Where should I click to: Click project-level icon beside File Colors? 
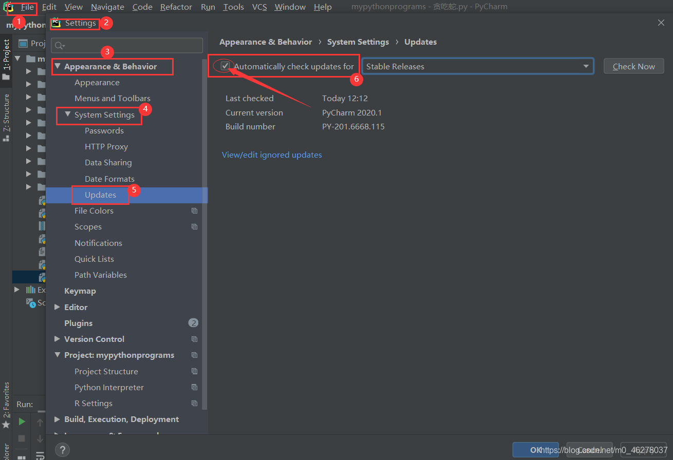tap(194, 210)
